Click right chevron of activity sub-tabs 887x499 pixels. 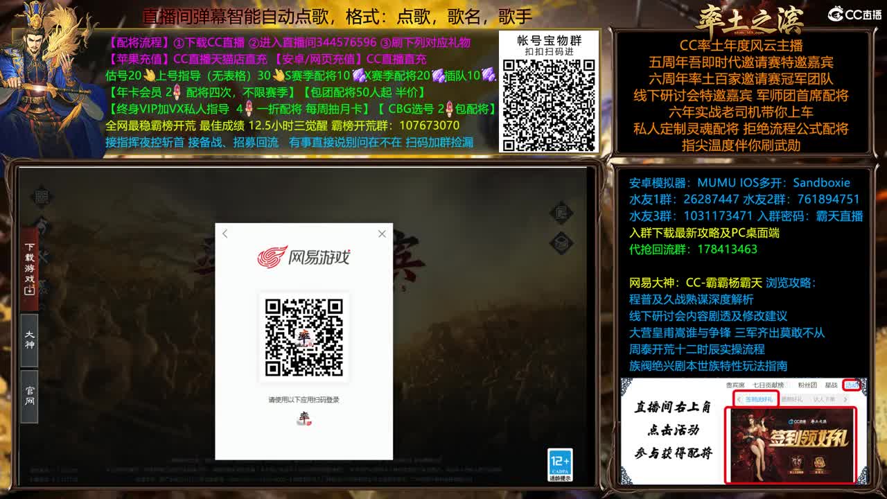tap(846, 400)
